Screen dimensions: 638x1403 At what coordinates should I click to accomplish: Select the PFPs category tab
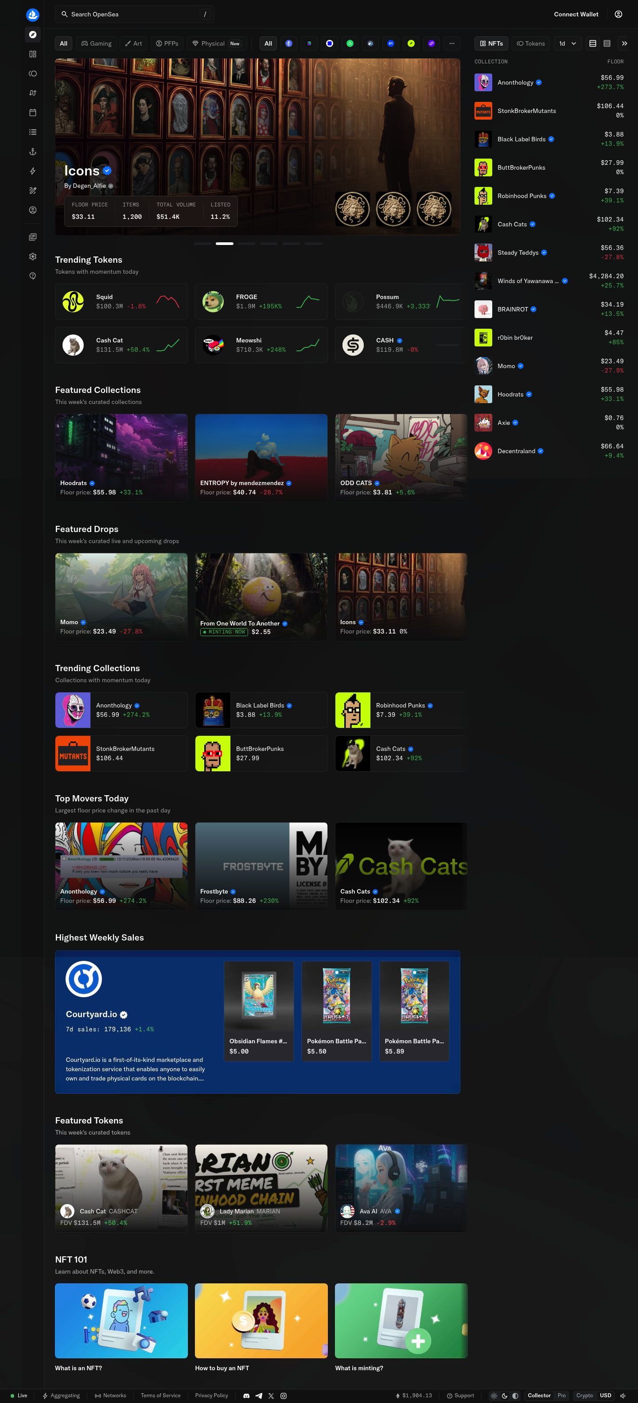167,43
